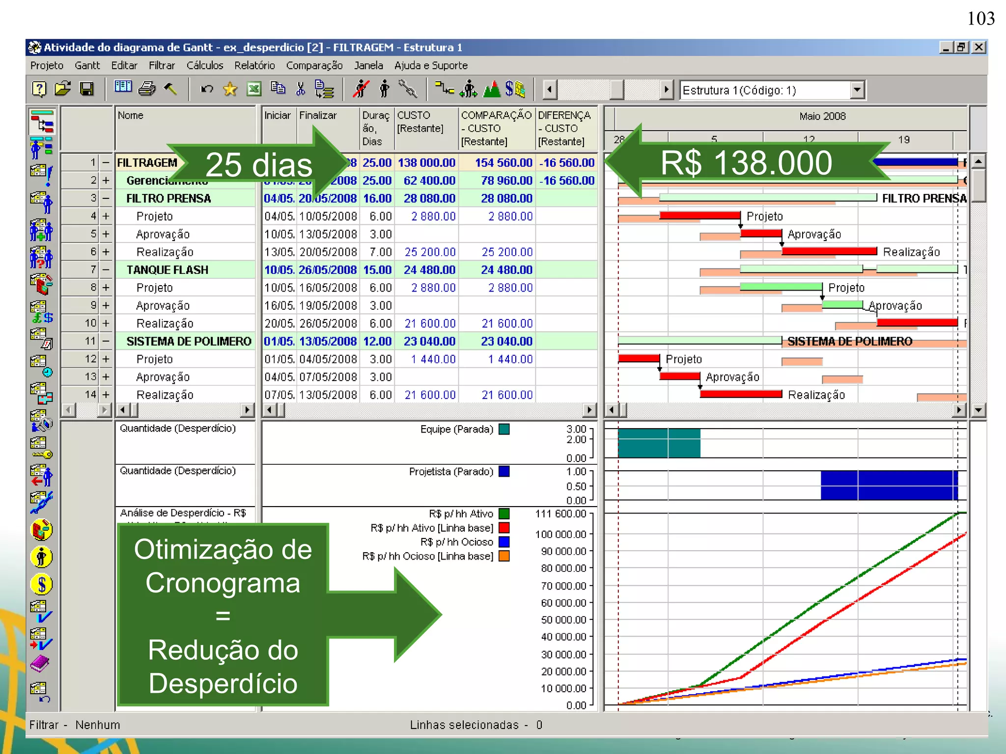Click the scissors Cut icon
This screenshot has width=1006, height=754.
301,89
